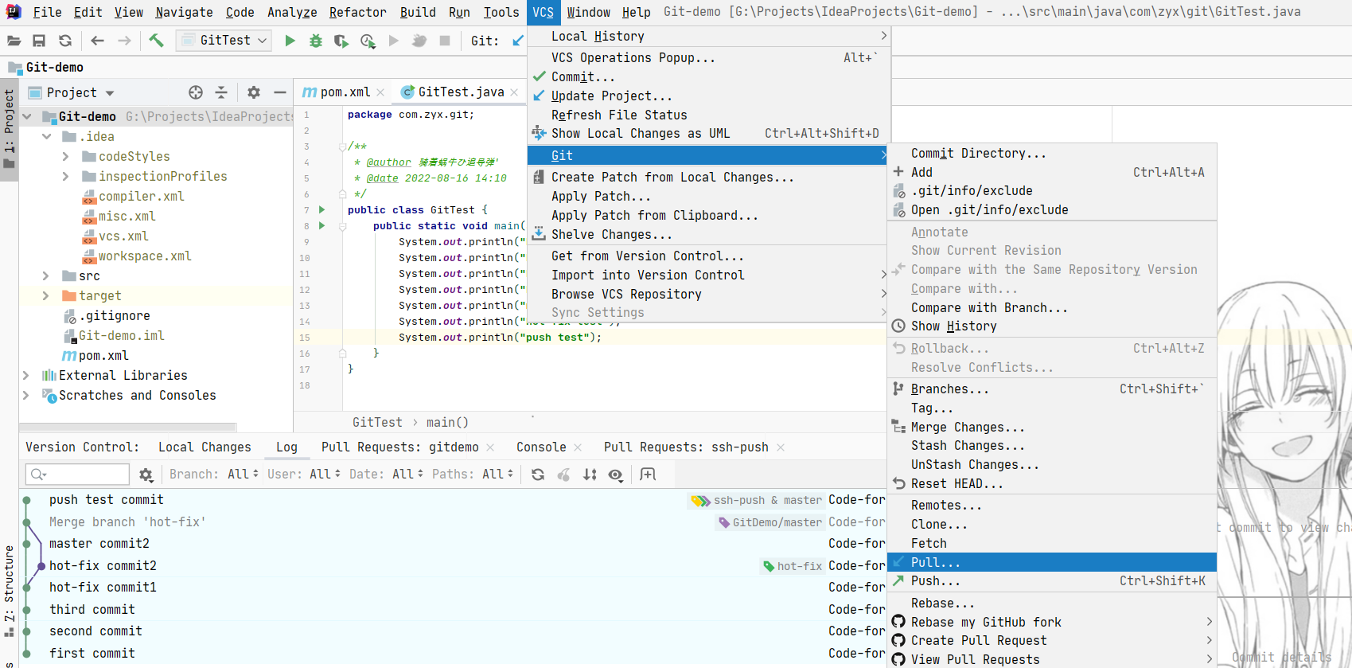The image size is (1352, 668).
Task: Collapse the .idea folder
Action: click(47, 136)
